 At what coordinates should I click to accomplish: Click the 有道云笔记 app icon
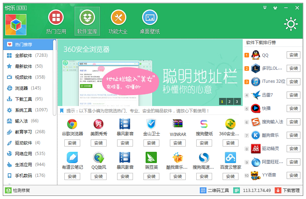click(72, 157)
